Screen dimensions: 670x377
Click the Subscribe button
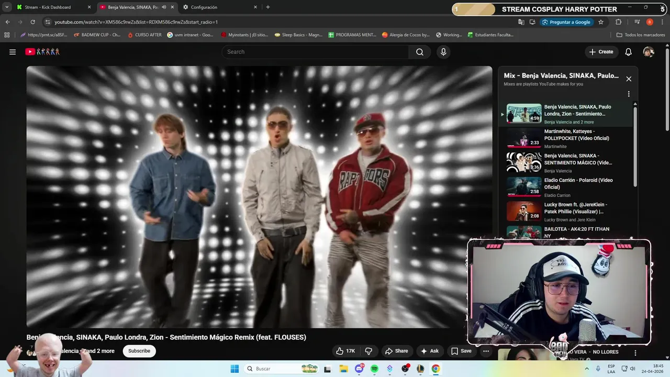pyautogui.click(x=139, y=351)
